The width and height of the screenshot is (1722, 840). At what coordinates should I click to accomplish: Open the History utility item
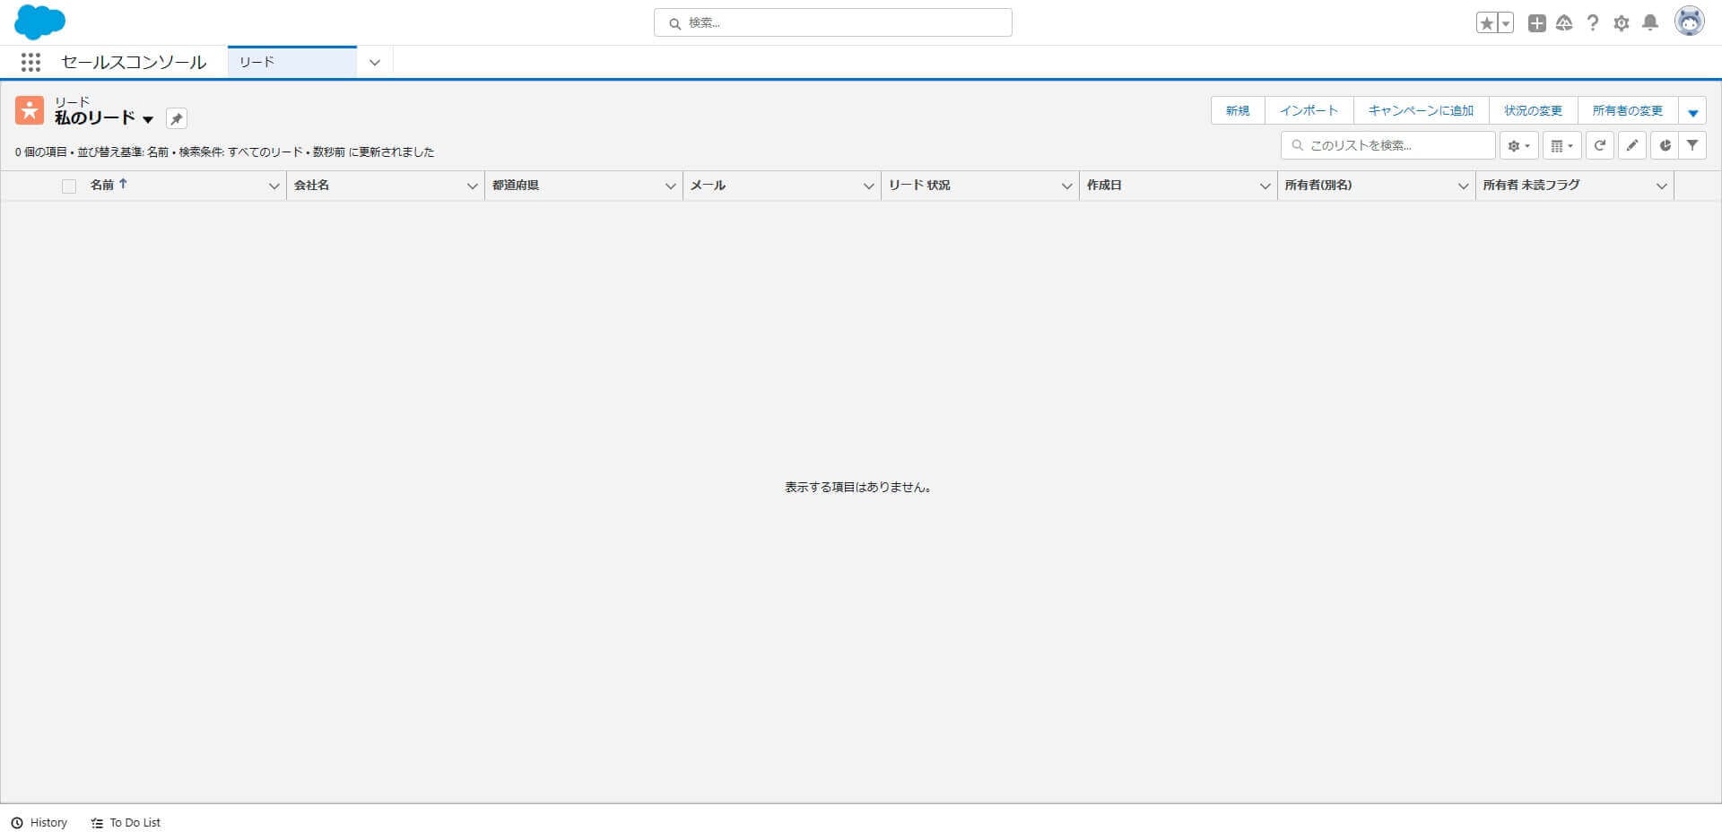[x=39, y=823]
